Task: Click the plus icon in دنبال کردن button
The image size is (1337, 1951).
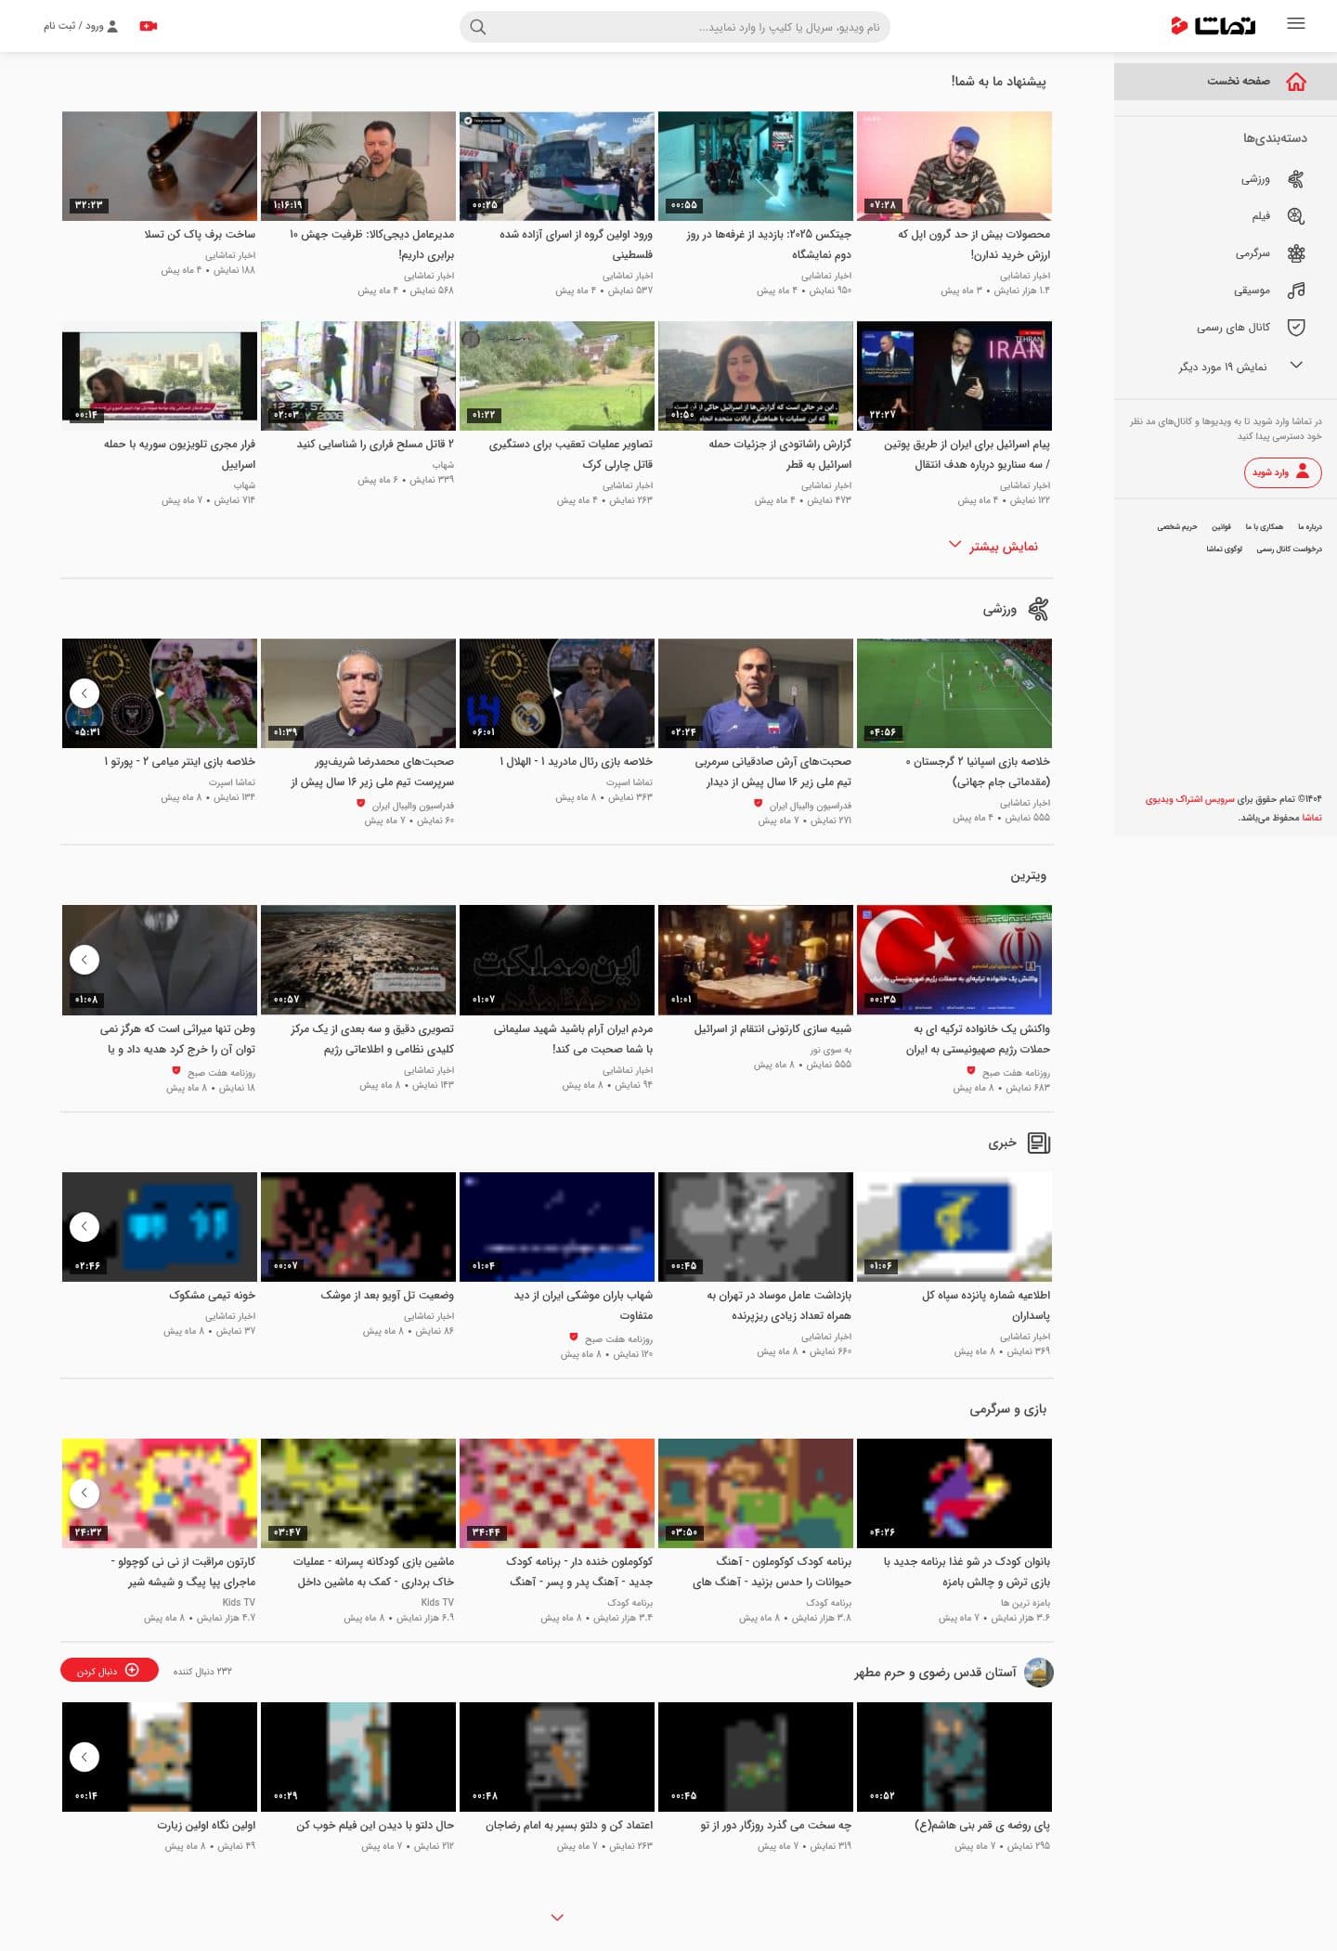Action: point(132,1670)
